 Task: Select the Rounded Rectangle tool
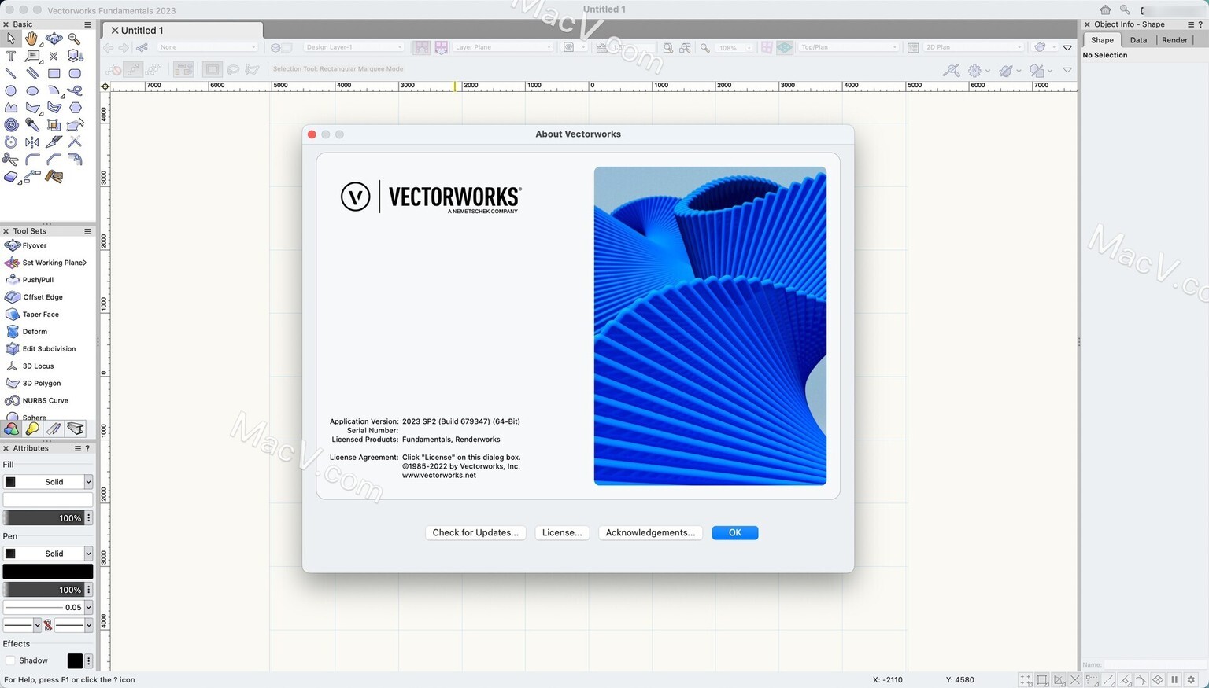pos(75,73)
